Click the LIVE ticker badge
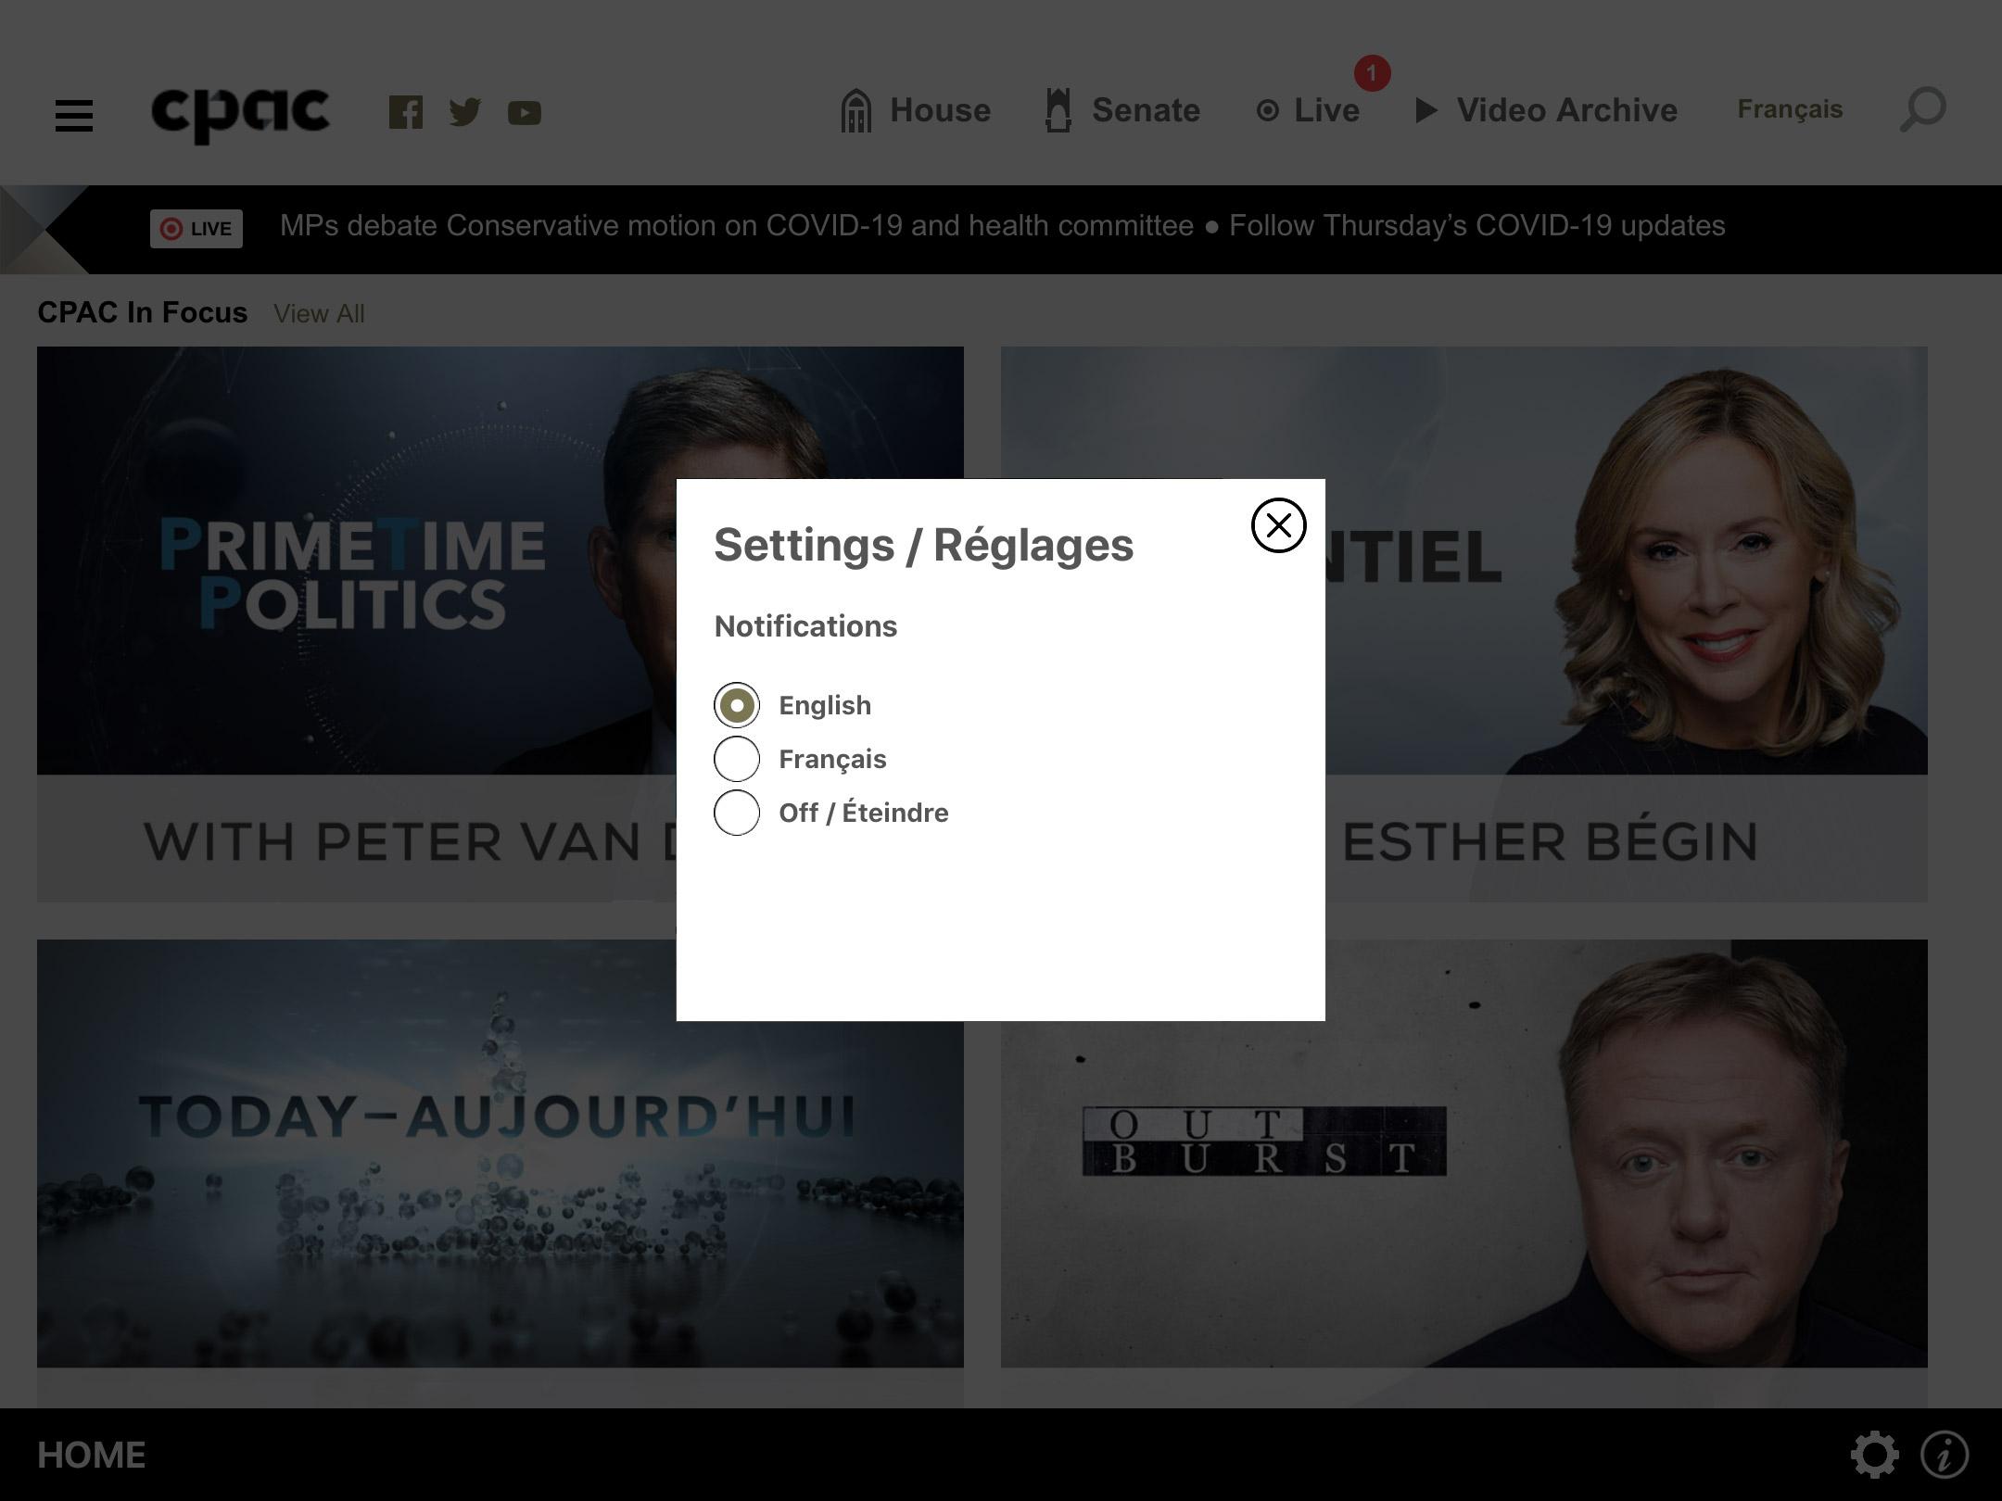The height and width of the screenshot is (1501, 2002). [196, 229]
